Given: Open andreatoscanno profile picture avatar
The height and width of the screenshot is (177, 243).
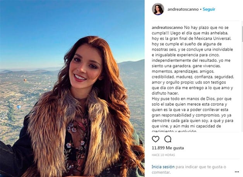Looking at the screenshot, I should click(158, 9).
